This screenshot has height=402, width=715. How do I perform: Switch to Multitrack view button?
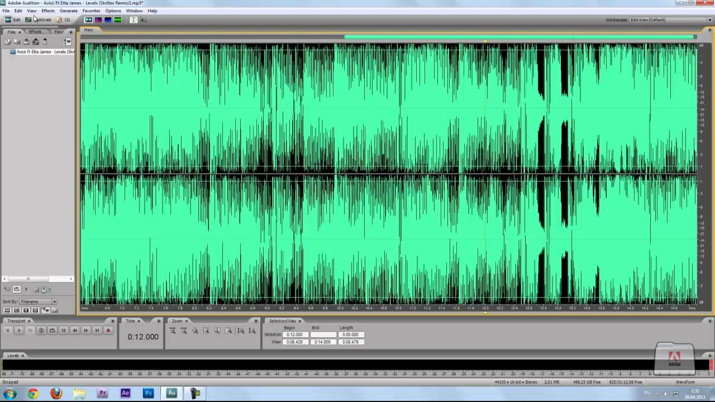(39, 20)
